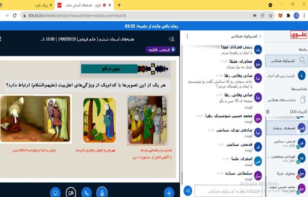Click the site lock icon in the address bar

pyautogui.click(x=25, y=16)
